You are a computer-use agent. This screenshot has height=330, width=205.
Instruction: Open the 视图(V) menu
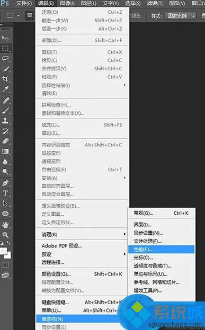tap(177, 3)
